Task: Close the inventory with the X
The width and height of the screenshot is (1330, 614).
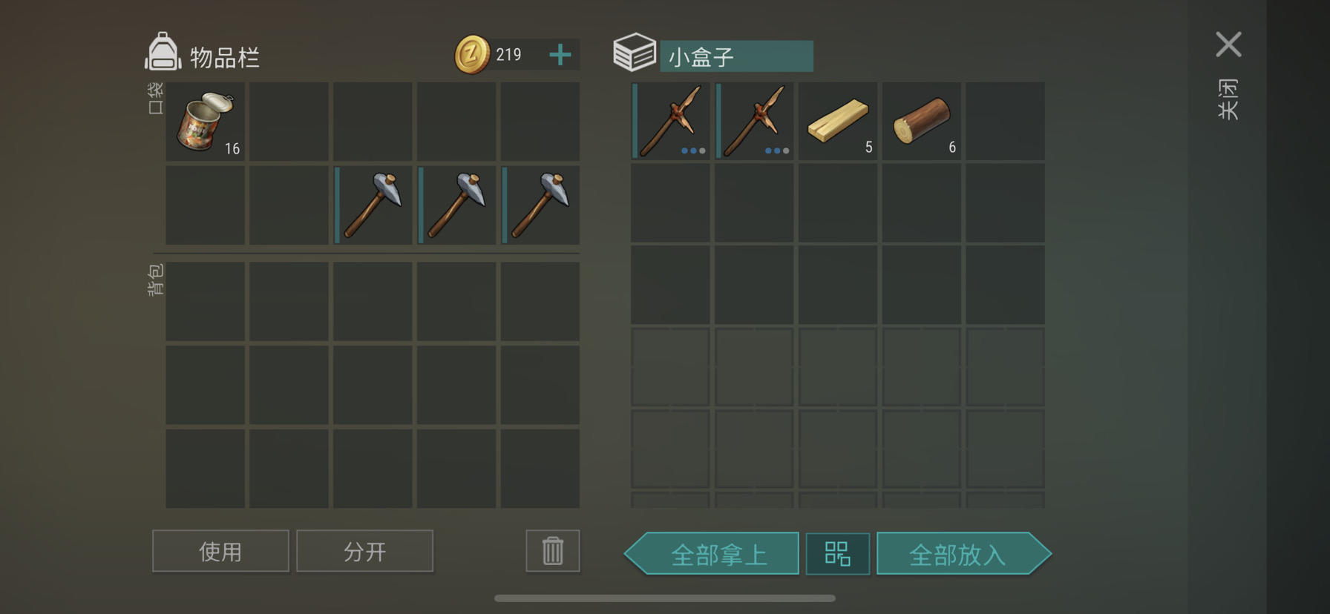Action: (x=1228, y=44)
